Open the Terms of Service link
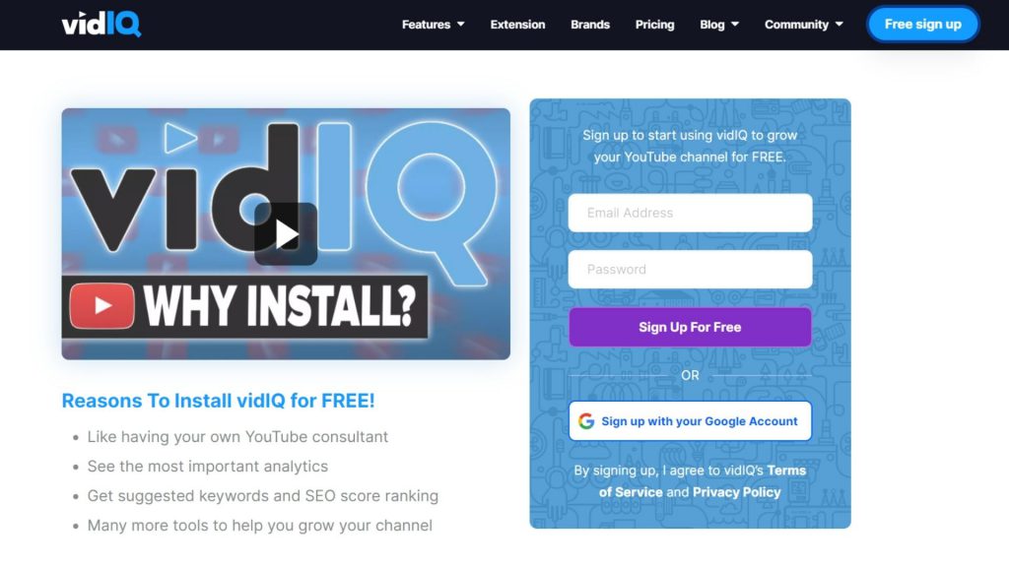The image size is (1009, 567). click(x=702, y=480)
